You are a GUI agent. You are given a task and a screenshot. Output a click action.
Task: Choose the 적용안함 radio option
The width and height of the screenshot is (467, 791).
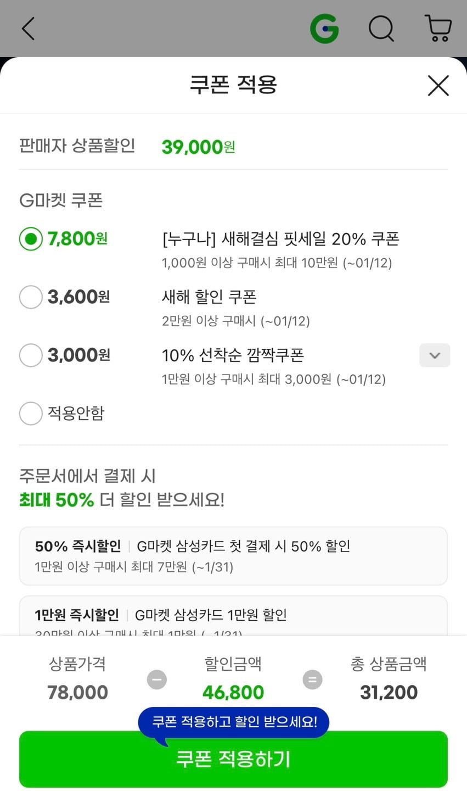point(31,414)
